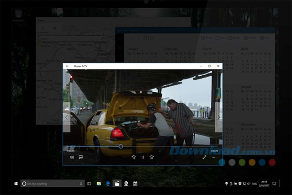Open the more options ellipsis menu
This screenshot has width=292, height=195.
[214, 158]
